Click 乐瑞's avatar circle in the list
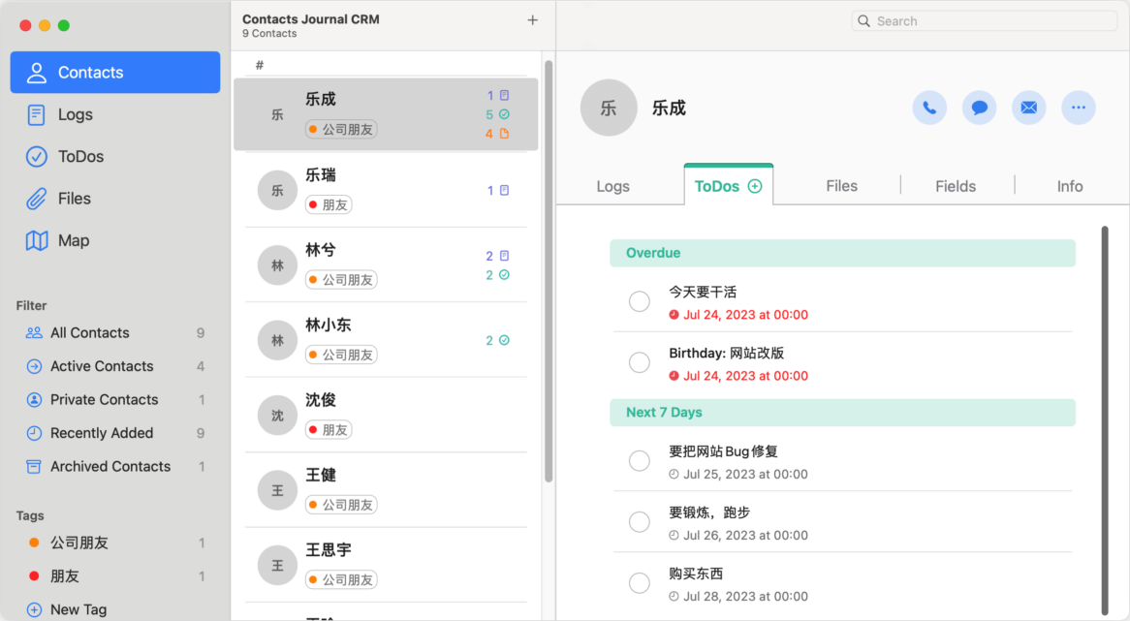This screenshot has height=621, width=1130. pyautogui.click(x=277, y=190)
